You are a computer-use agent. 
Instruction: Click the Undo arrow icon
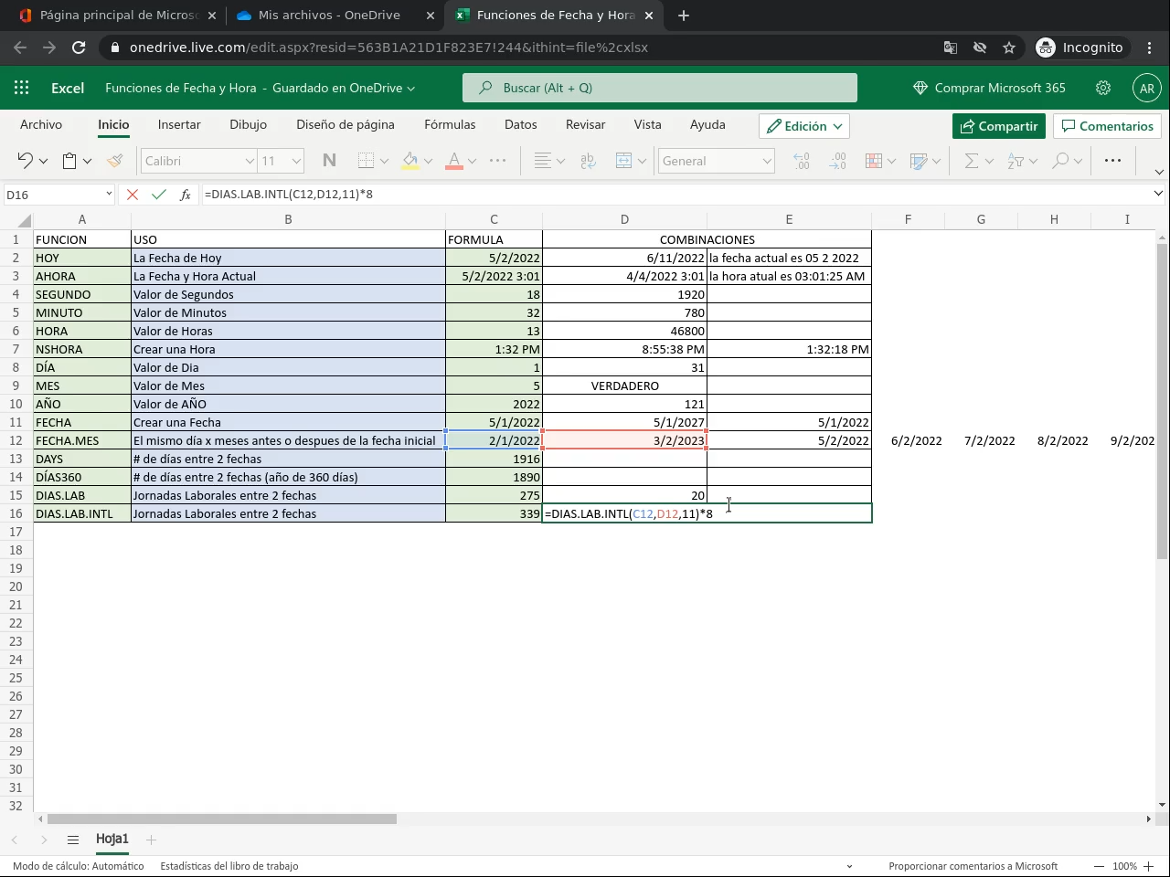(x=25, y=161)
